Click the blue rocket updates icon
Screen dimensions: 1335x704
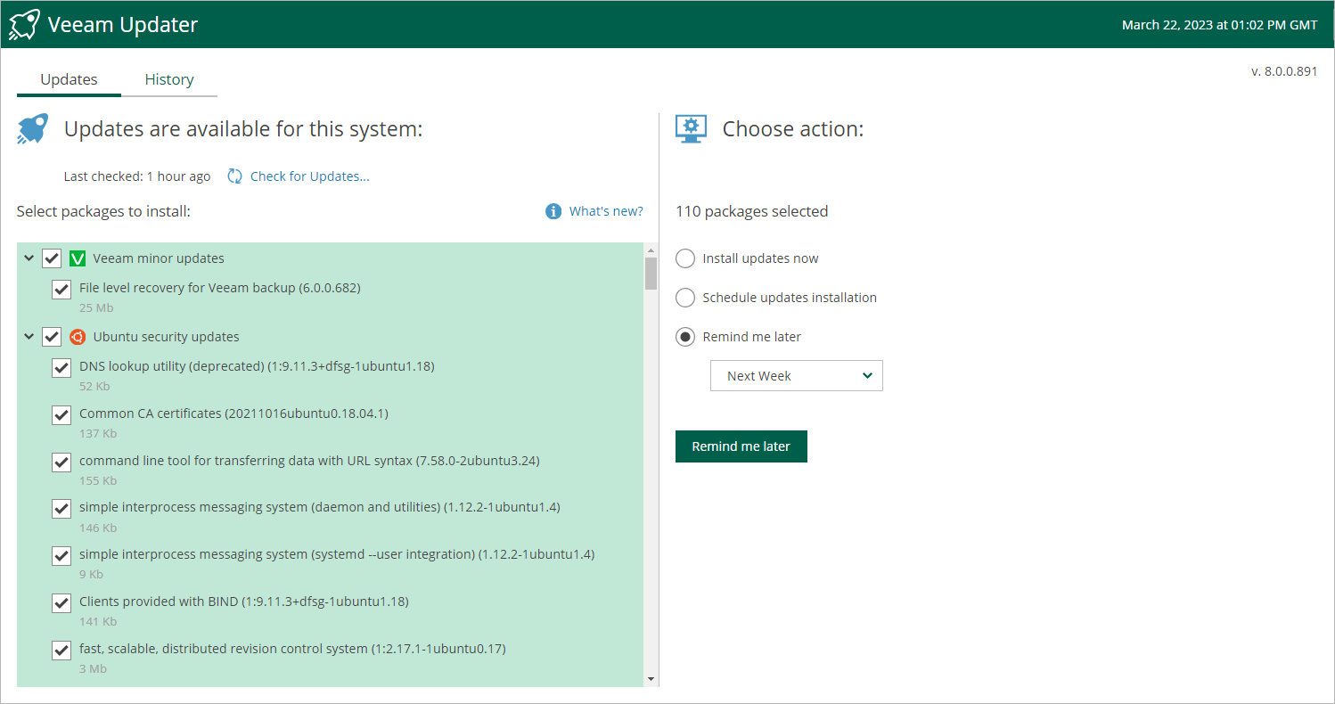pos(33,129)
